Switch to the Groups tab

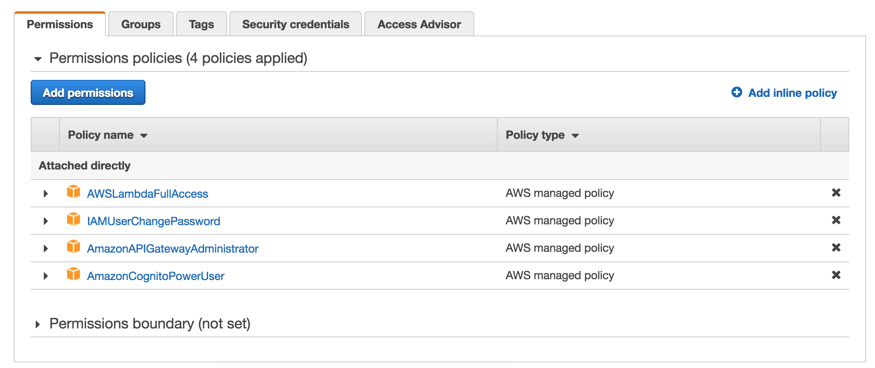140,24
